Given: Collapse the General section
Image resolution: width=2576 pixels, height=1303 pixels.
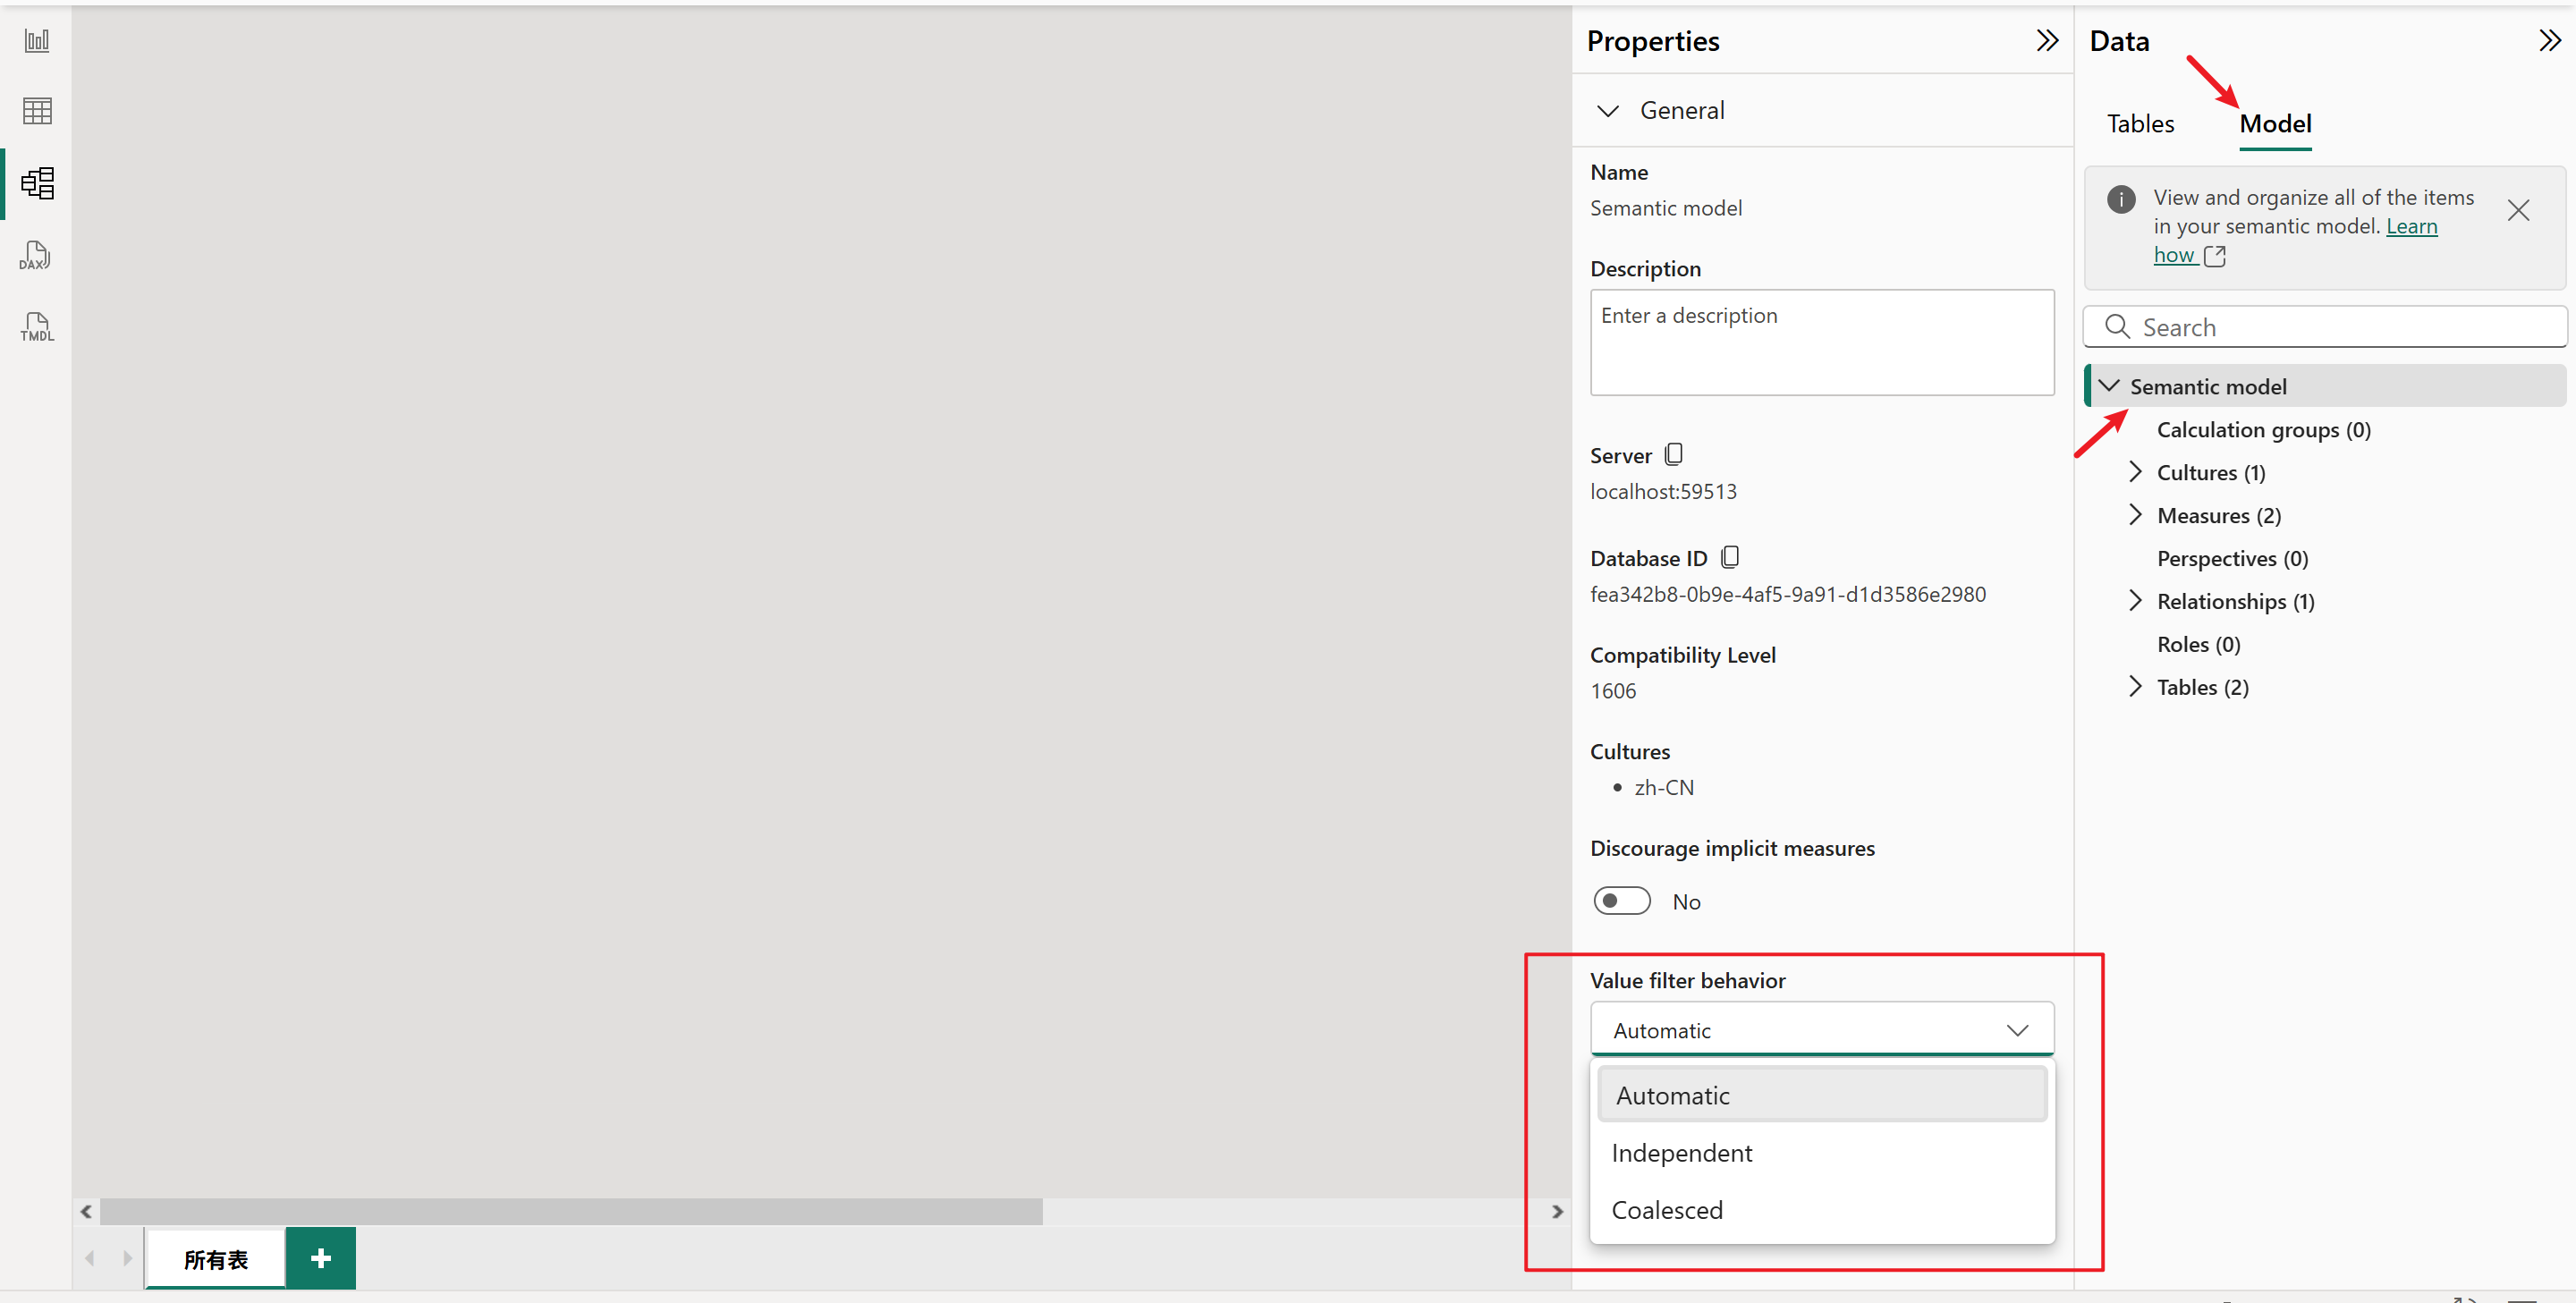Looking at the screenshot, I should coord(1607,111).
